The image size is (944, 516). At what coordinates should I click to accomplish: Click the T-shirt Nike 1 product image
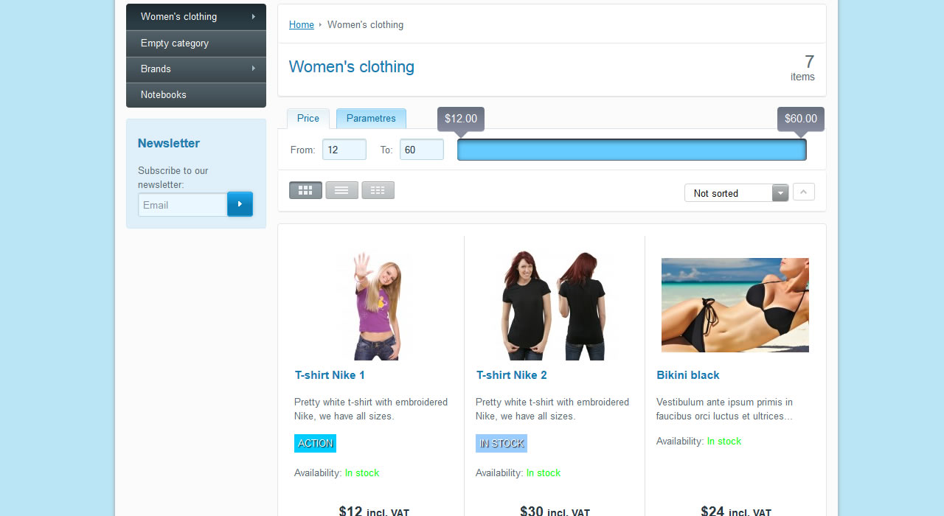375,306
